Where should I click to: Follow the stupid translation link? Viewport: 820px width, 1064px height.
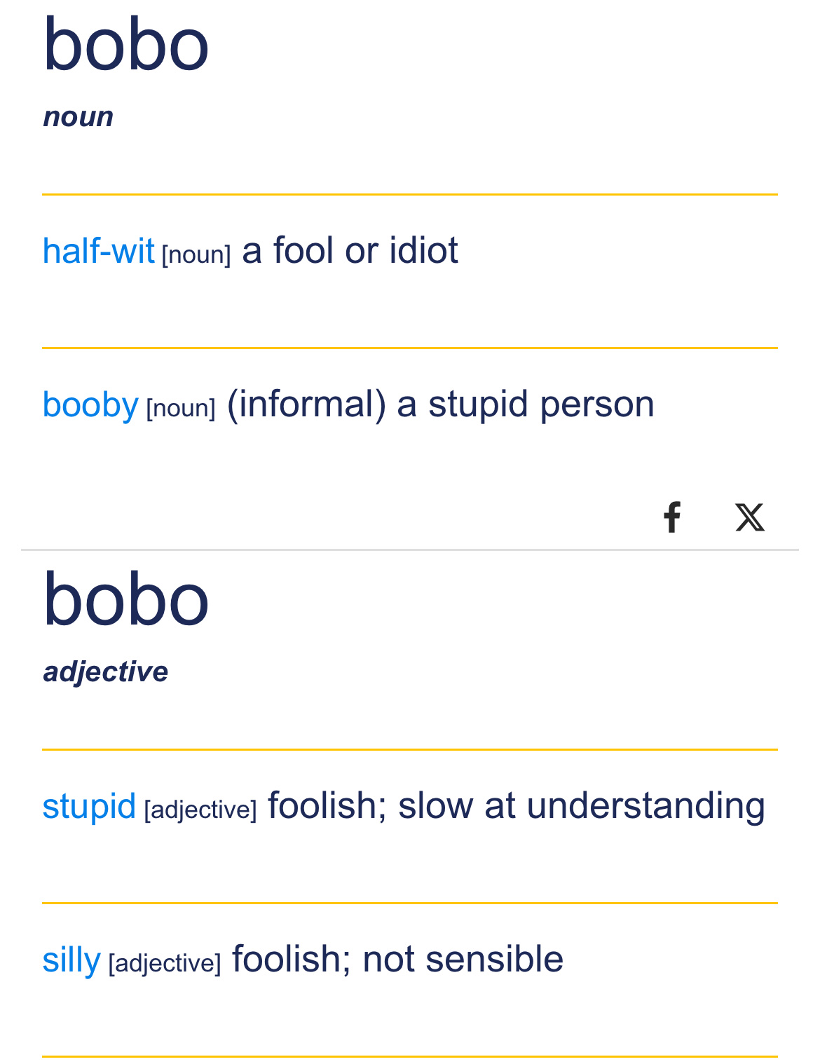tap(89, 806)
